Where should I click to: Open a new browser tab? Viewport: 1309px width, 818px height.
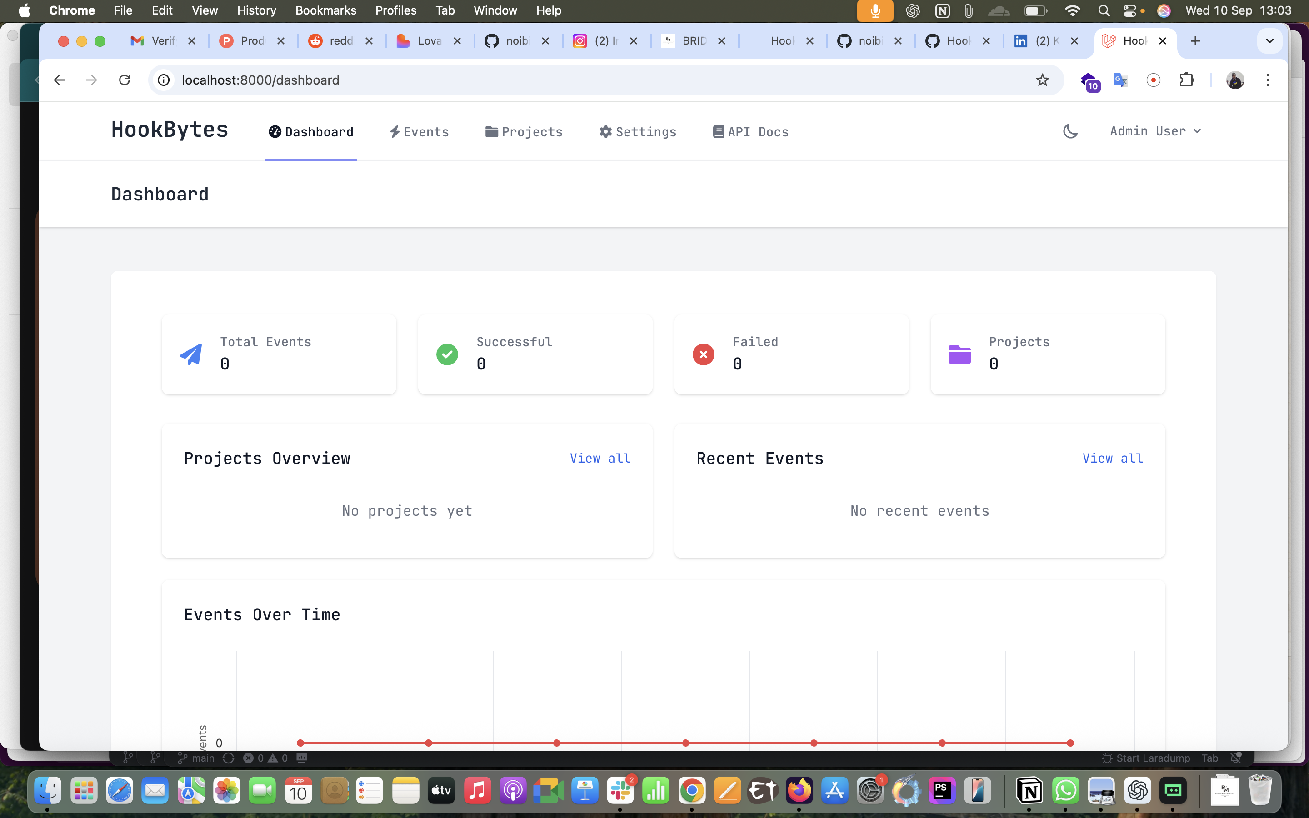[1195, 41]
